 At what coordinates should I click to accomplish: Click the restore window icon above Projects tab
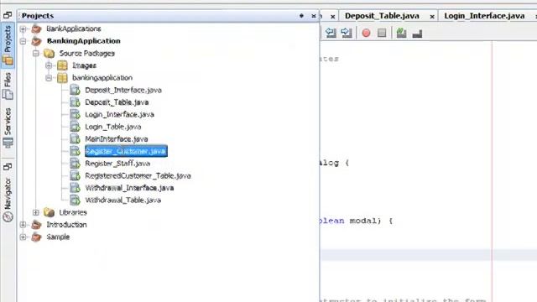8,15
